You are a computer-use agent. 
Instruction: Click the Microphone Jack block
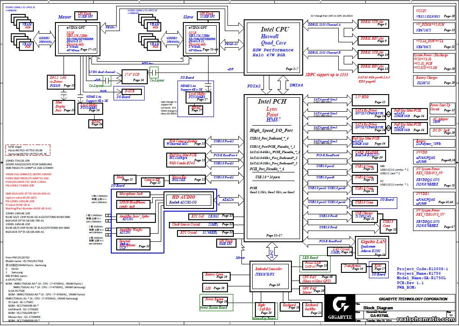coord(133,194)
